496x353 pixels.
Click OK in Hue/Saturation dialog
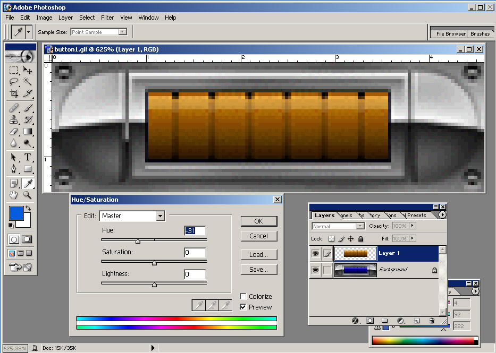(259, 221)
